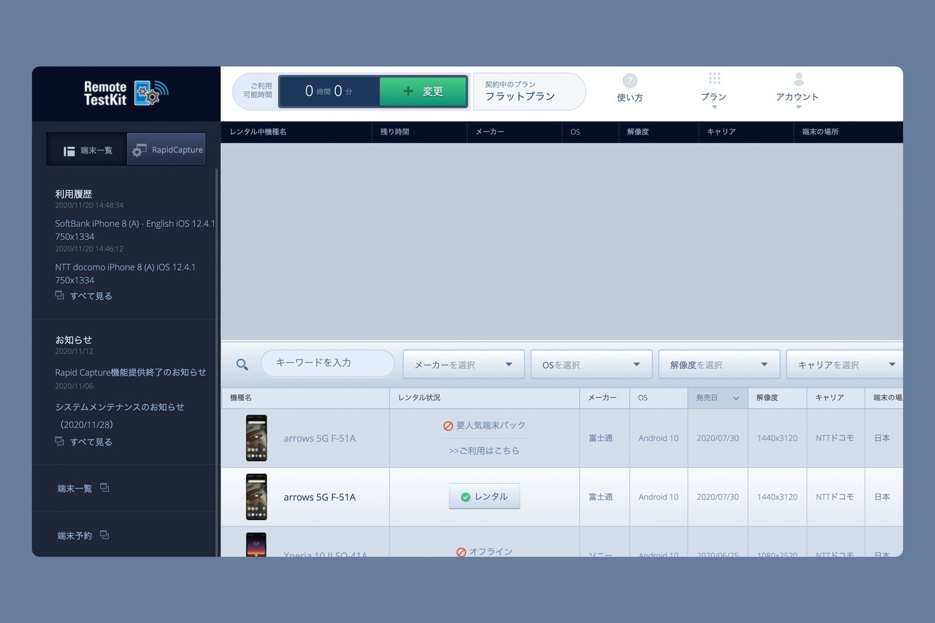Click the アカウント person icon
Viewport: 935px width, 623px height.
(x=798, y=79)
